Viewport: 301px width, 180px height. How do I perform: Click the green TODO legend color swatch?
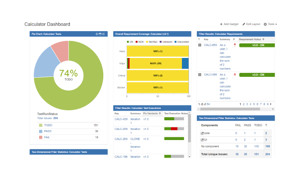click(41, 125)
